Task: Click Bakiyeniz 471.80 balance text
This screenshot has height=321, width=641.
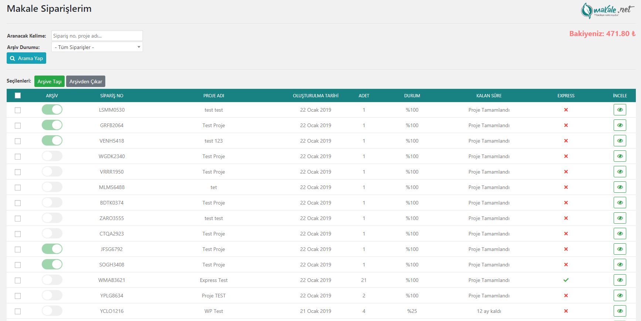Action: point(602,34)
